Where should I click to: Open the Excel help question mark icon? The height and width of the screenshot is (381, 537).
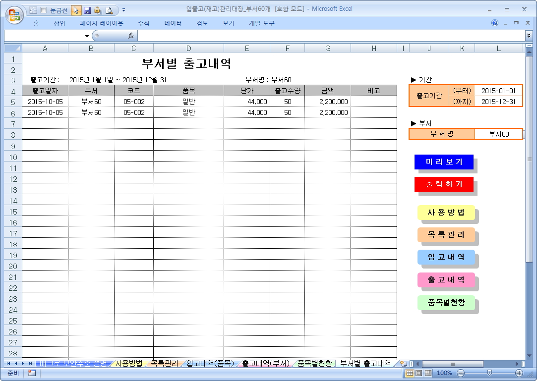[495, 23]
